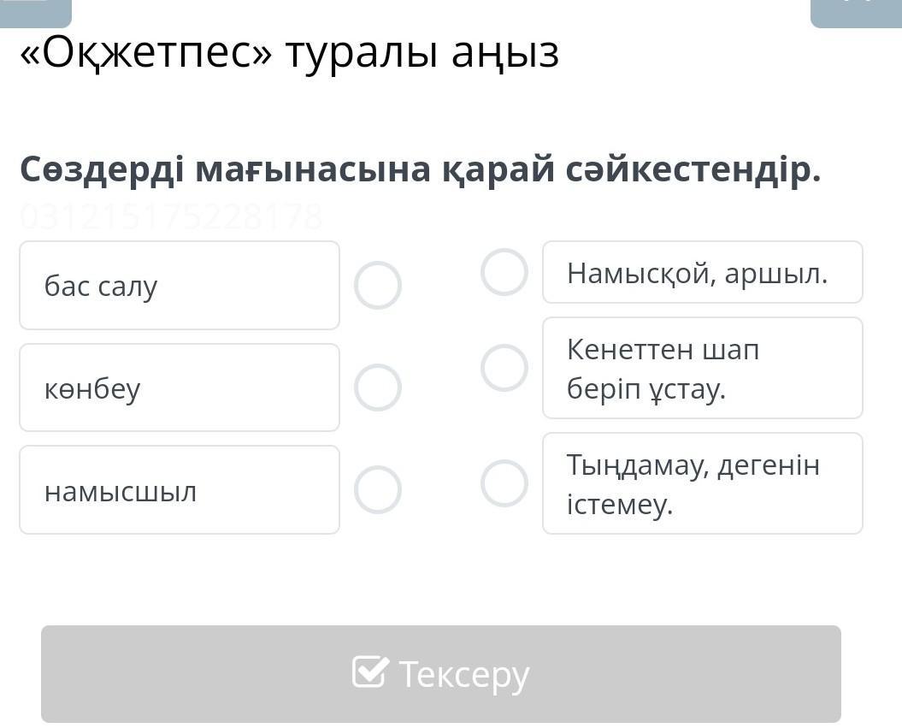Screen dimensions: 902x728
Task: Click the намысшыл word card
Action: pos(180,490)
